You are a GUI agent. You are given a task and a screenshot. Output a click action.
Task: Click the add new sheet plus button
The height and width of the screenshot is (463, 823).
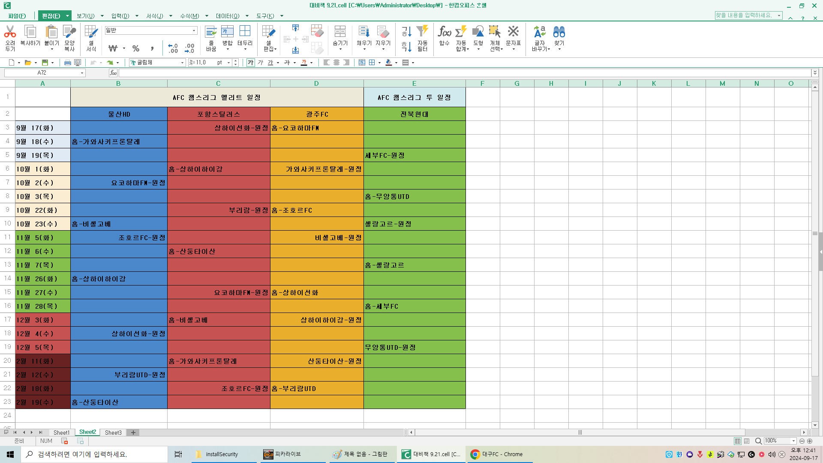click(133, 433)
